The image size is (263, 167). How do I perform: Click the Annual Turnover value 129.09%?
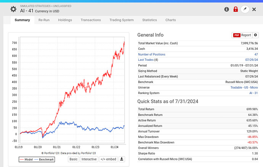252,131
